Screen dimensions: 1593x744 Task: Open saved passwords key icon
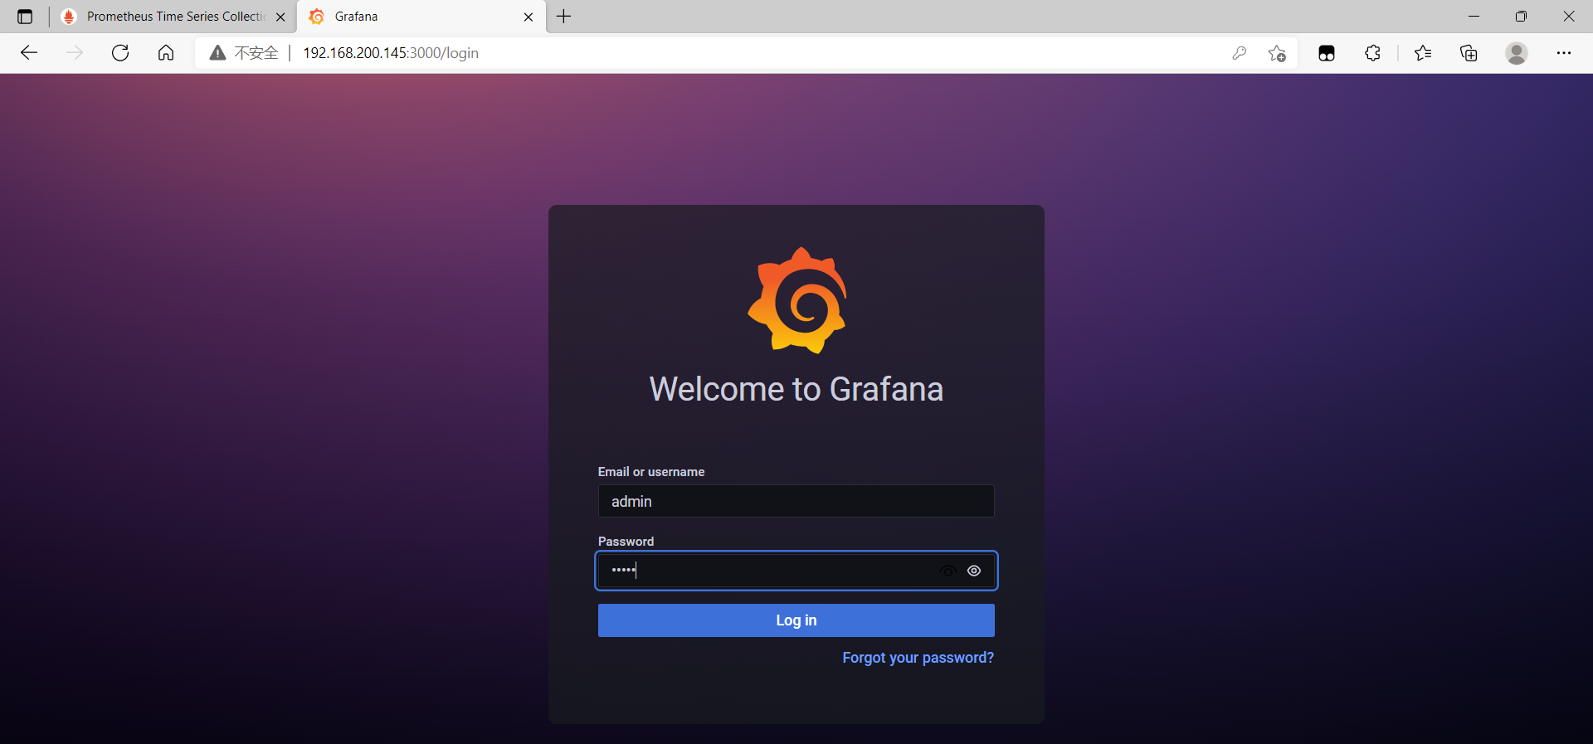tap(1240, 53)
